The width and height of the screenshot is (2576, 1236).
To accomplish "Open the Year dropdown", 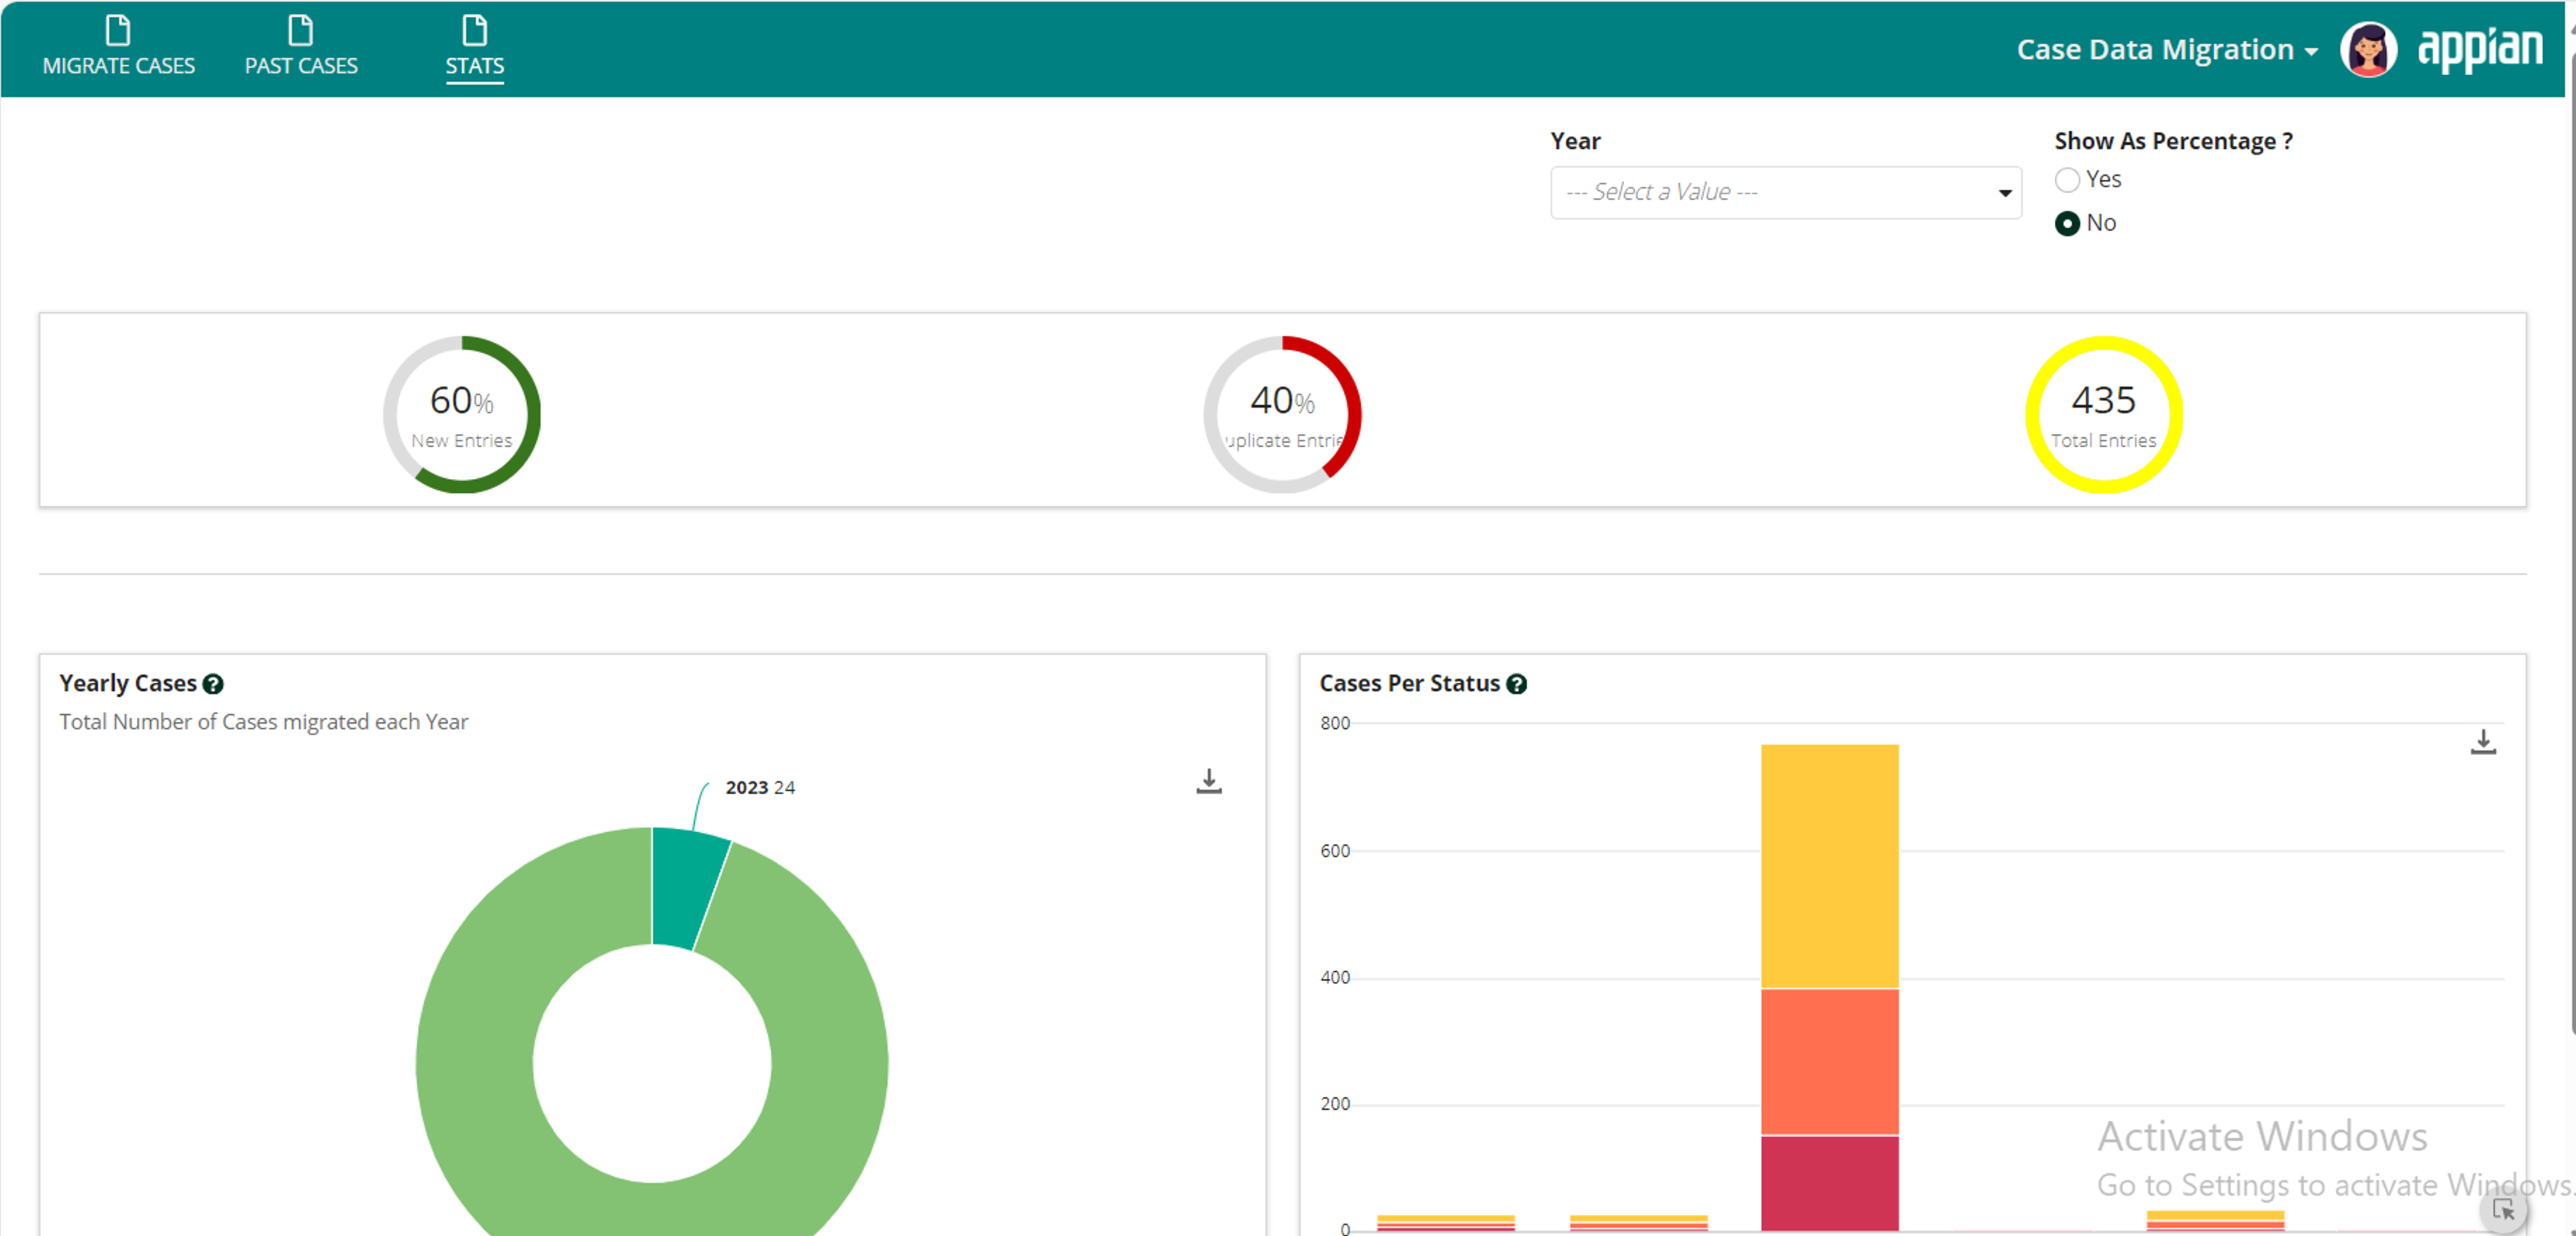I will (x=1786, y=192).
